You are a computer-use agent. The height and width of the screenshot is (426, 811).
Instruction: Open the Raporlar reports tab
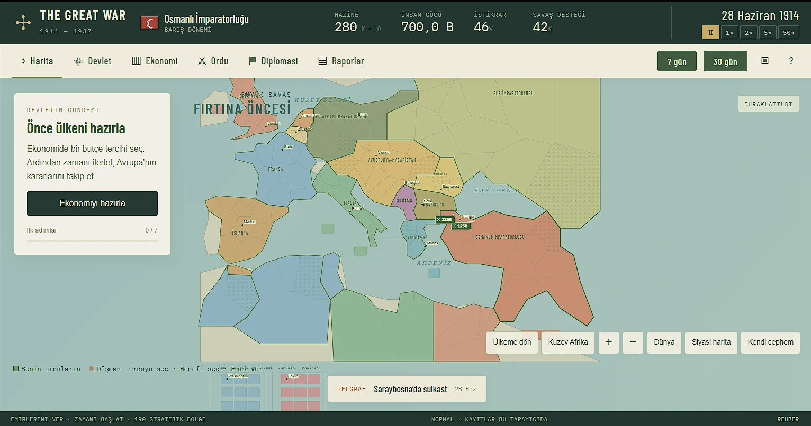coord(341,61)
